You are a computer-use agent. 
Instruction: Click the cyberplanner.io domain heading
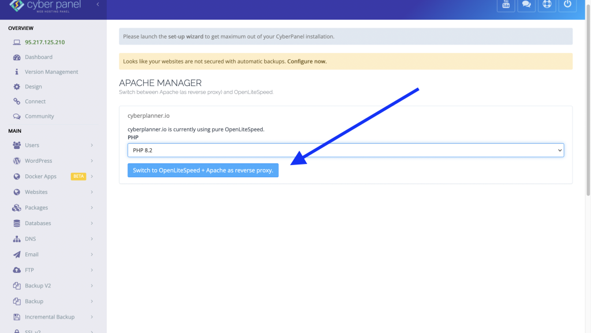148,115
